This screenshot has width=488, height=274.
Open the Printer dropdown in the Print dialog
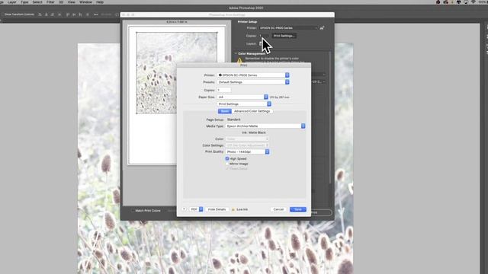[x=253, y=75]
